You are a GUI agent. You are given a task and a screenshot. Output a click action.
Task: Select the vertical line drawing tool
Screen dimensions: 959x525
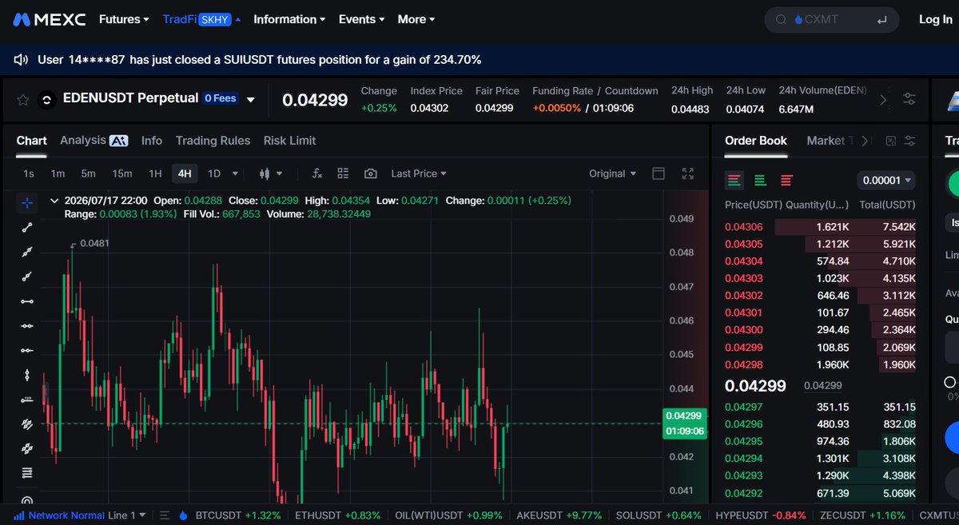click(27, 375)
